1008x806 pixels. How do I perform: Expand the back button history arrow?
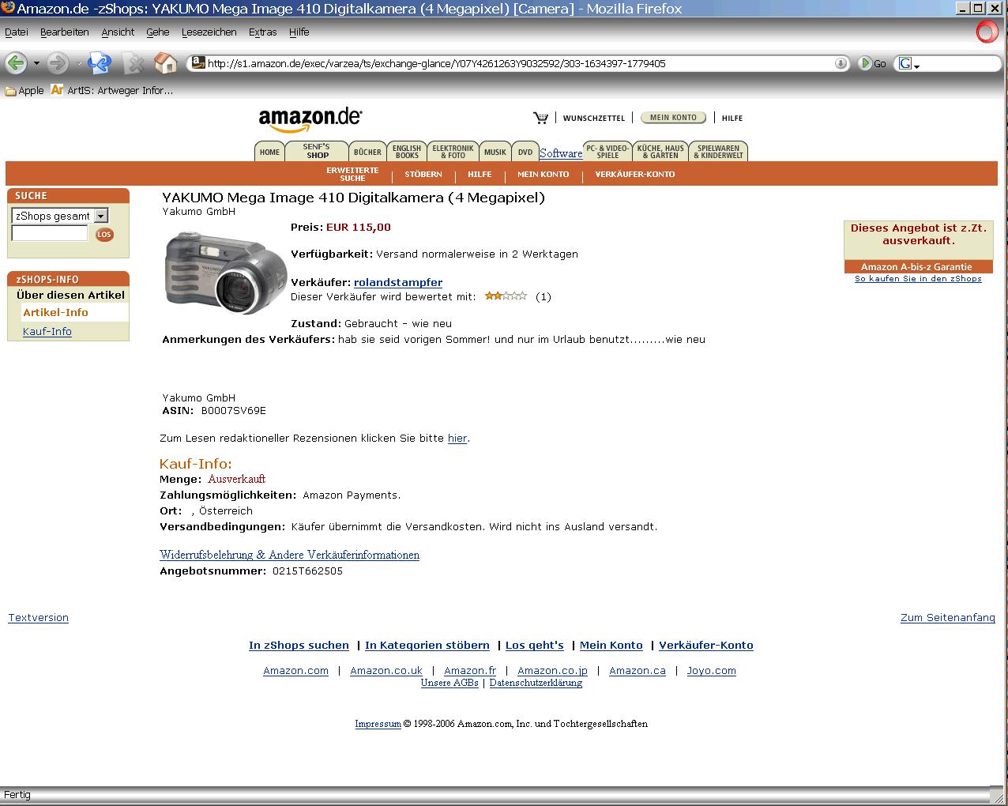[36, 63]
